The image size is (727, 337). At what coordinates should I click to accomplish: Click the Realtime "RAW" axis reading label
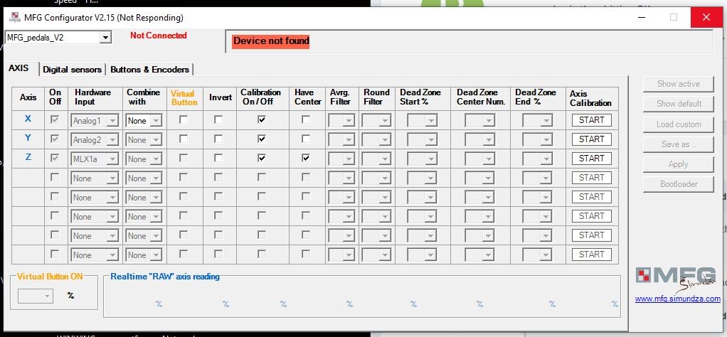point(164,277)
